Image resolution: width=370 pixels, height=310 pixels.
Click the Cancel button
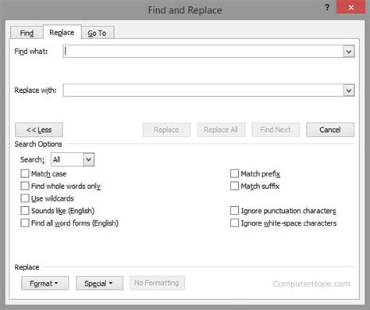tap(330, 130)
